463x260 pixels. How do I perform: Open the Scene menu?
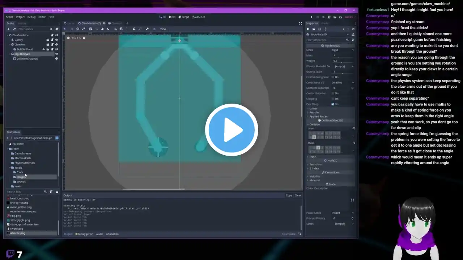coord(10,17)
